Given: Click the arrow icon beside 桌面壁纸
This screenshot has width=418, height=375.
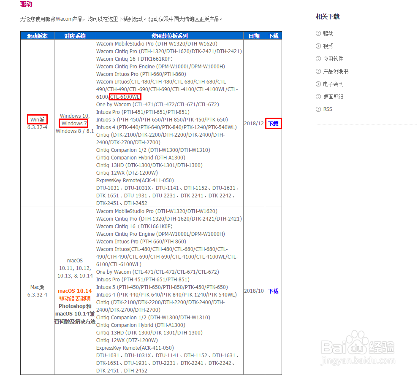Looking at the screenshot, I should click(318, 97).
